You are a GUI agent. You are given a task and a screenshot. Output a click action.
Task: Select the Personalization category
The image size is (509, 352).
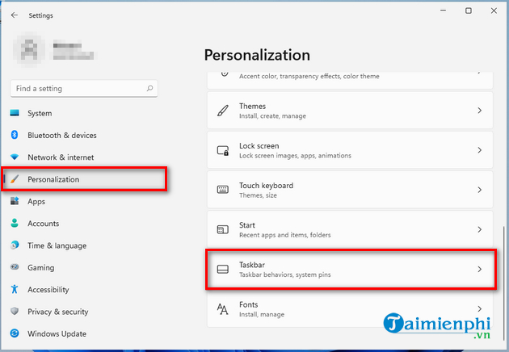(84, 179)
